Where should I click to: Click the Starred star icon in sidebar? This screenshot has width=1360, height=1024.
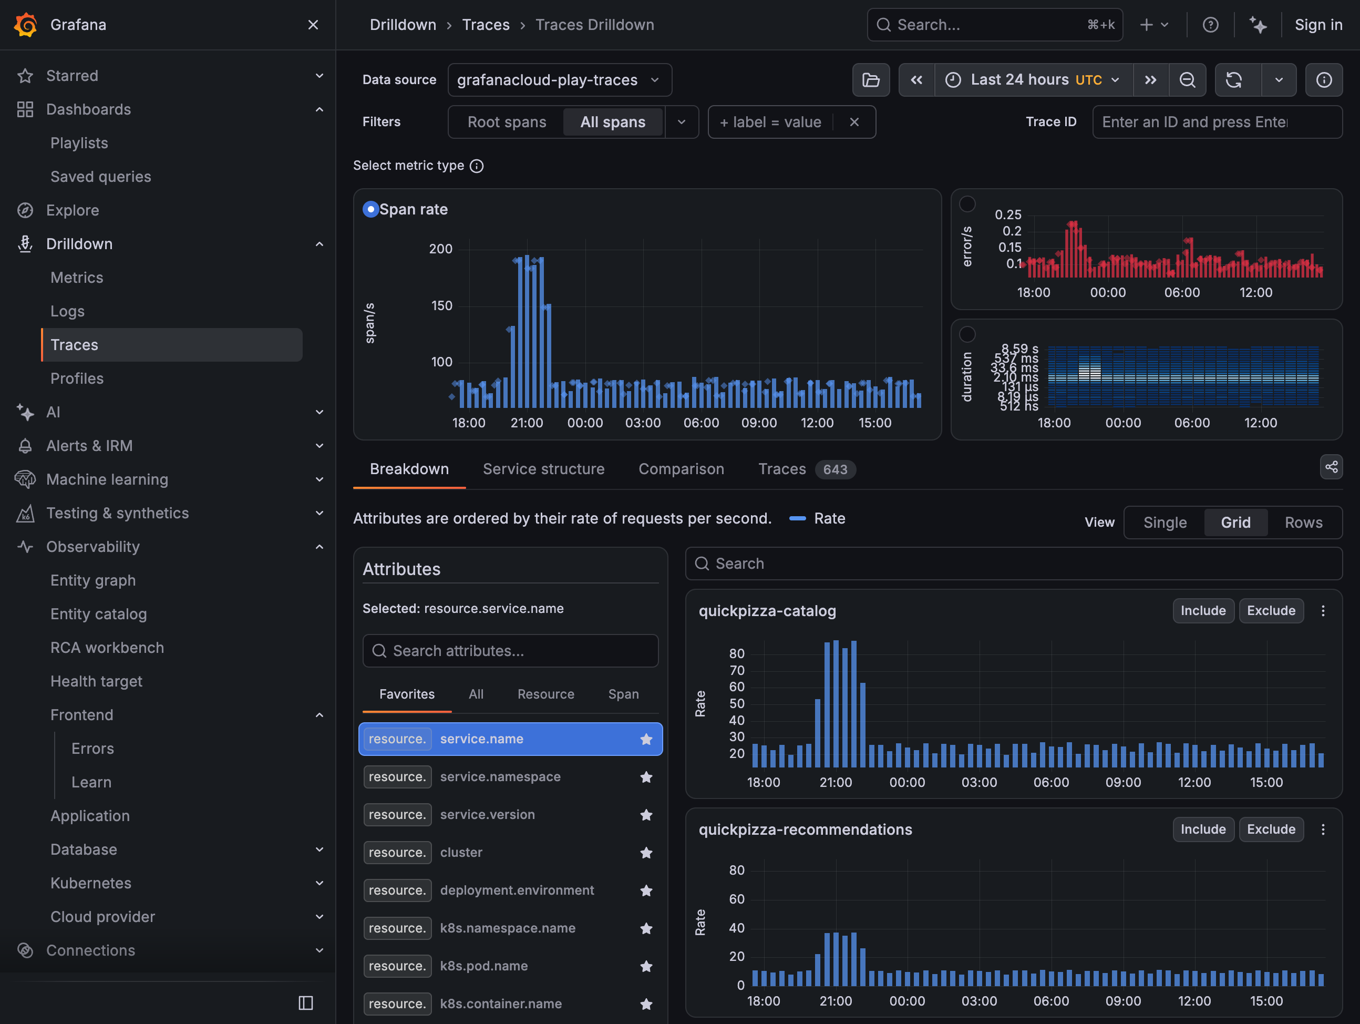[25, 76]
